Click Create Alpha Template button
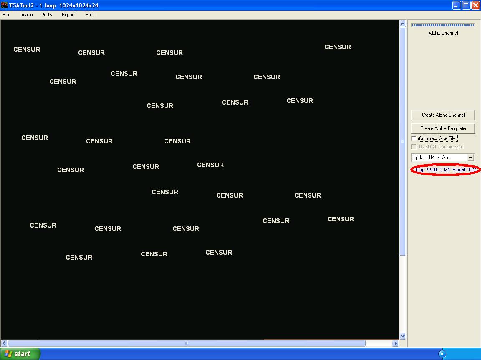This screenshot has height=360, width=481. click(x=443, y=129)
